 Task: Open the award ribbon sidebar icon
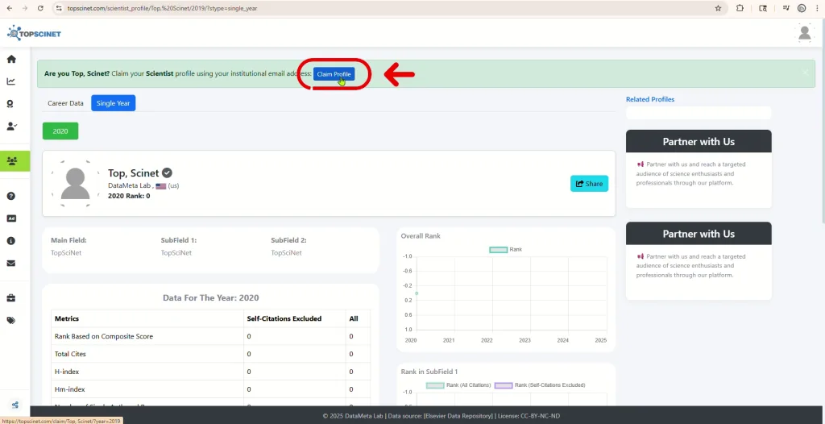[10, 104]
